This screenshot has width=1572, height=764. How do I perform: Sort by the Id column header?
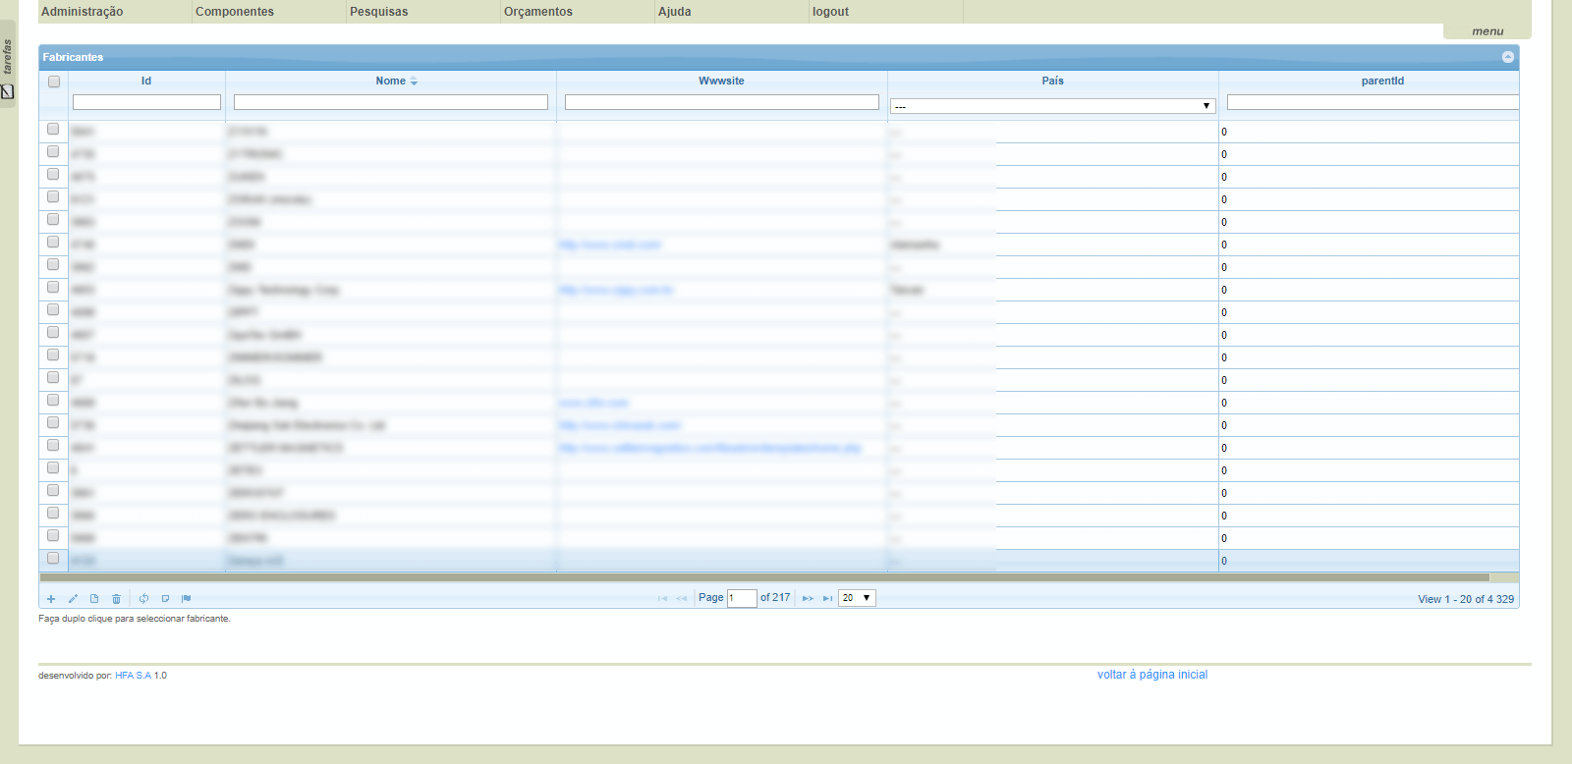pyautogui.click(x=146, y=82)
